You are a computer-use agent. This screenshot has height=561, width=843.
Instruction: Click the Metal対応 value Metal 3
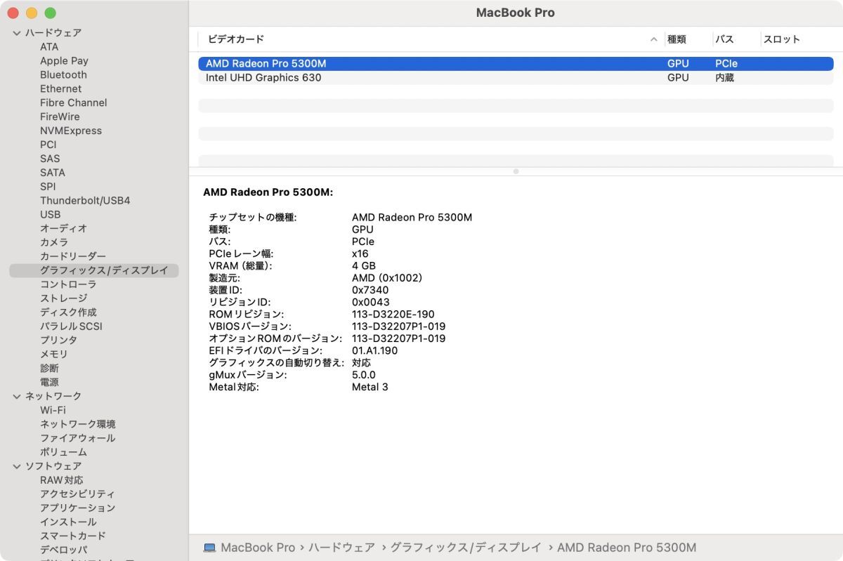click(x=370, y=387)
